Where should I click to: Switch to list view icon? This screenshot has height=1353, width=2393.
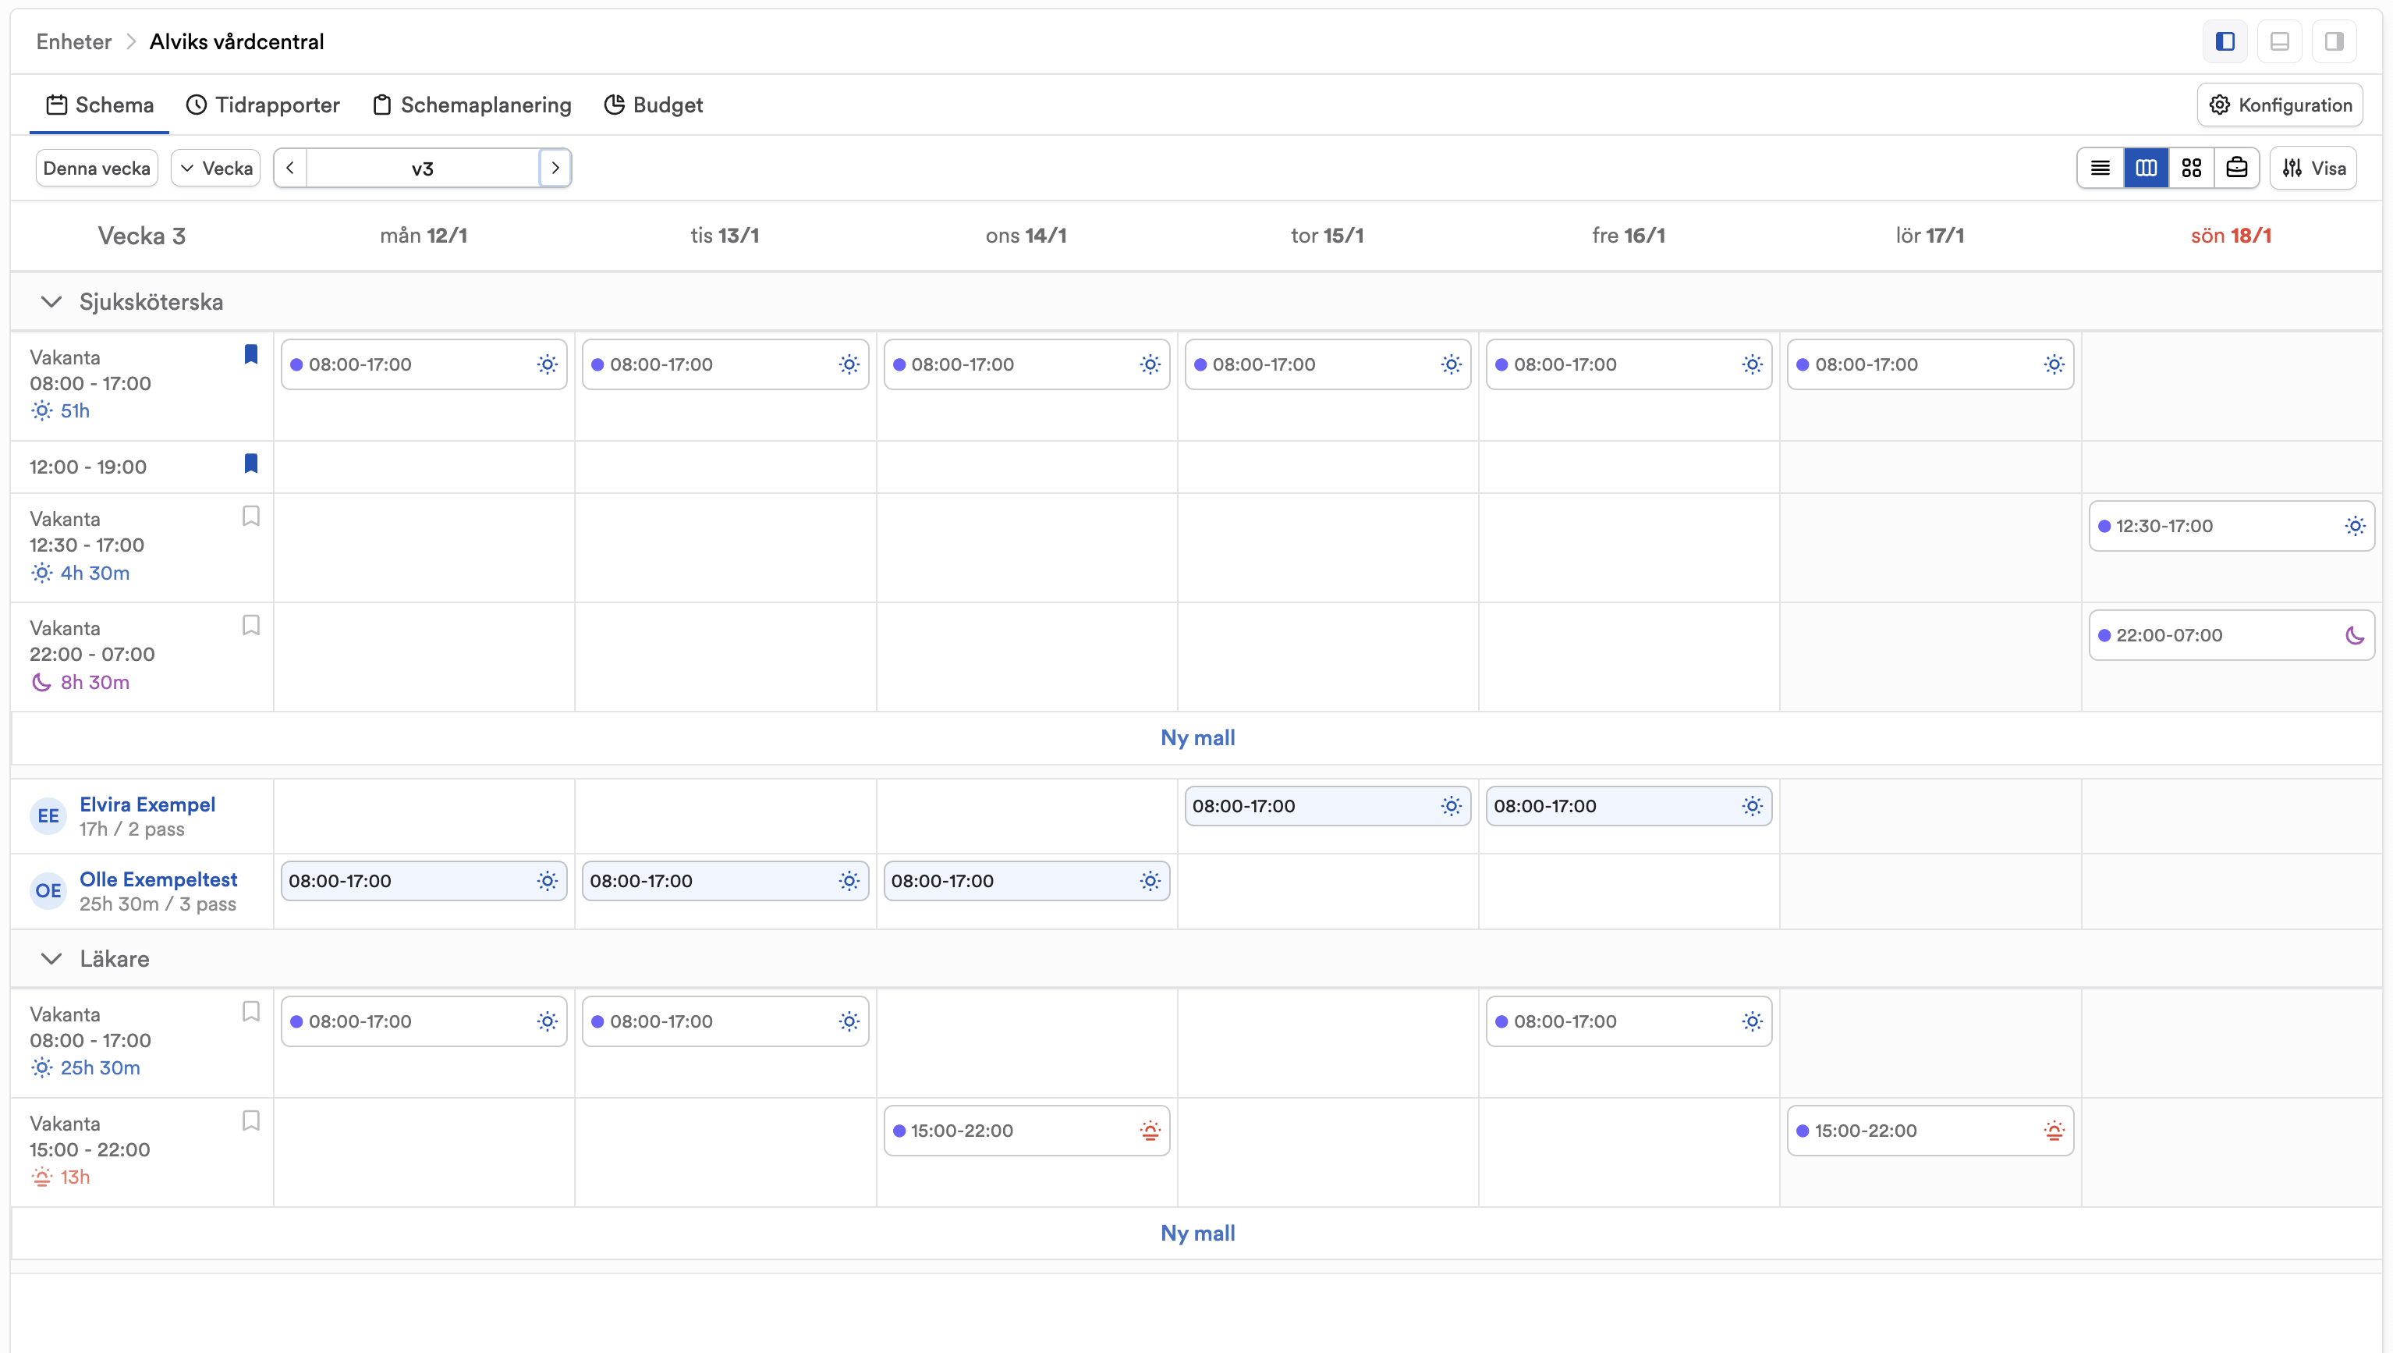(x=2101, y=169)
